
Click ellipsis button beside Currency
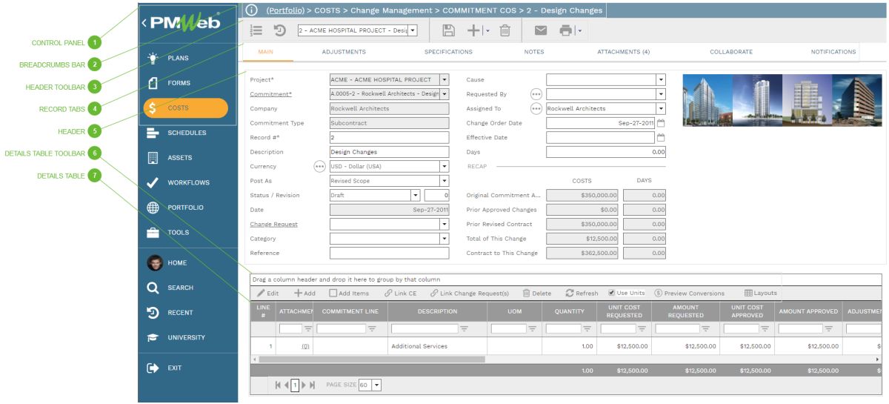tap(319, 166)
